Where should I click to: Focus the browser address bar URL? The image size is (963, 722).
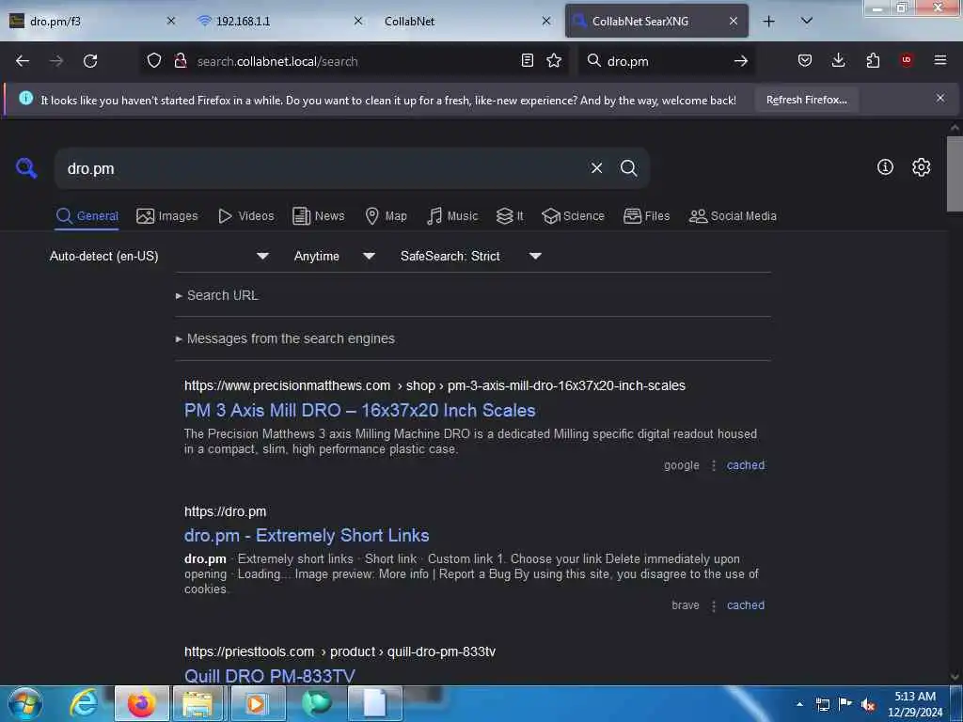(354, 61)
